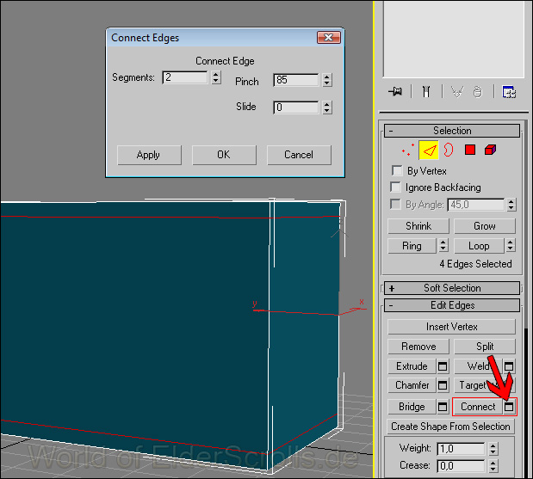Open Extrude settings box icon
The height and width of the screenshot is (479, 533).
443,366
